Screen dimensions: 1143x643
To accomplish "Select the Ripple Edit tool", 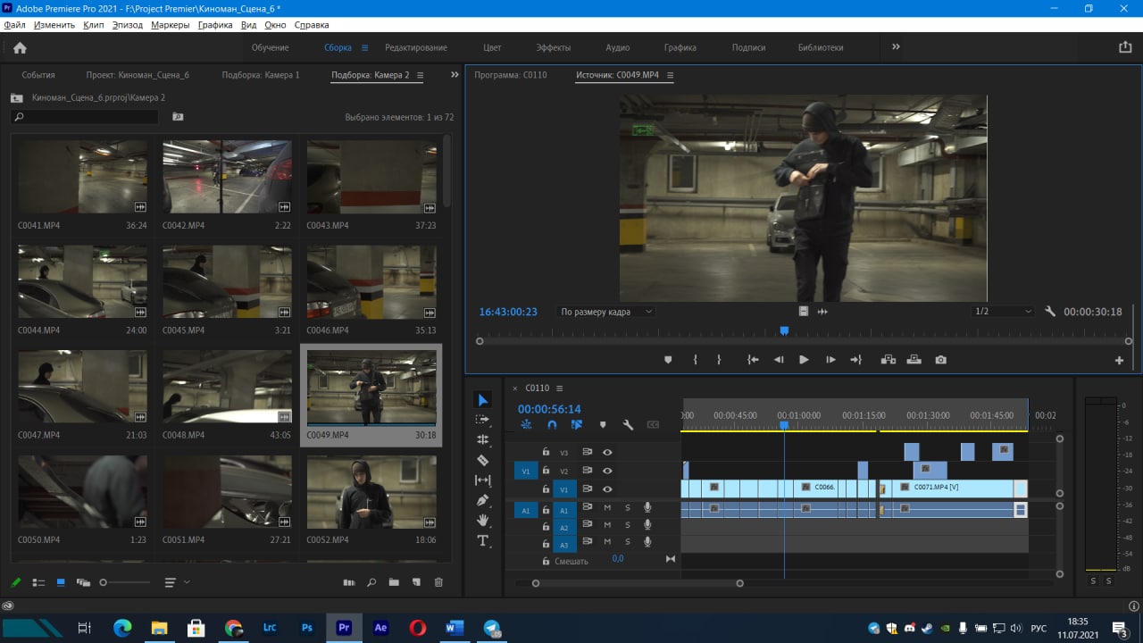I will pos(482,440).
